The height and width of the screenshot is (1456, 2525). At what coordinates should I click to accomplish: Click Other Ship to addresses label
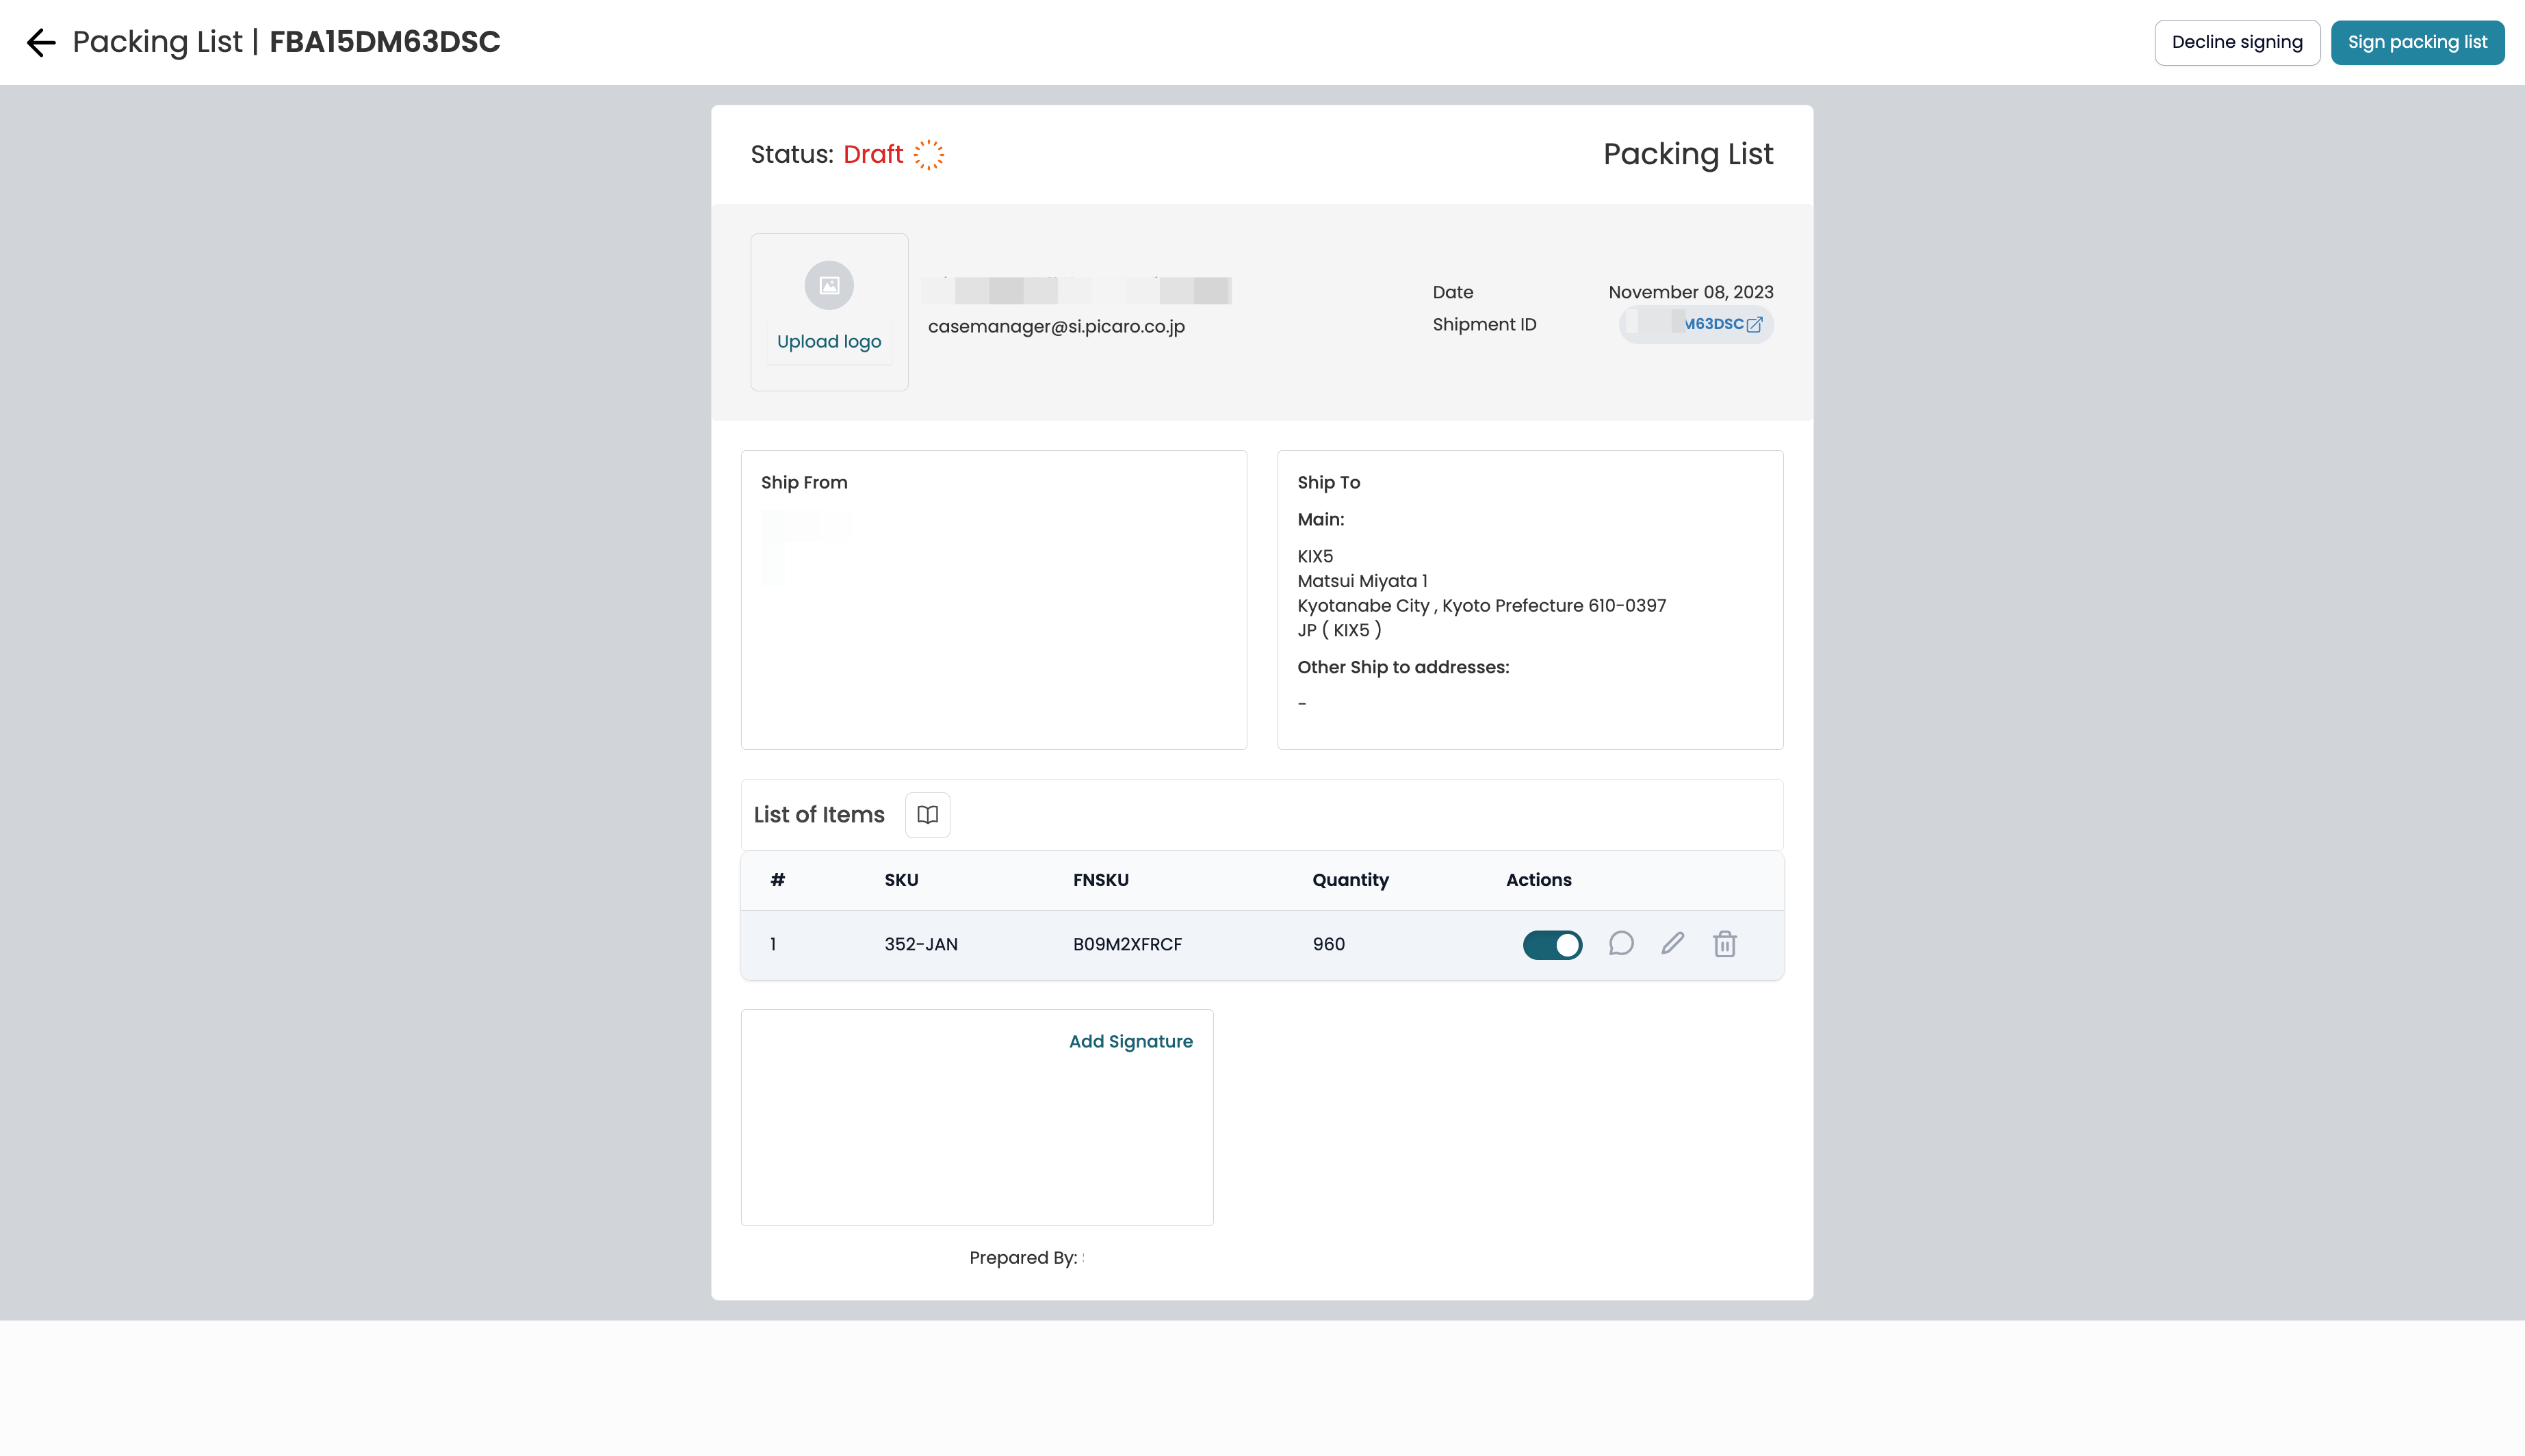pyautogui.click(x=1403, y=668)
